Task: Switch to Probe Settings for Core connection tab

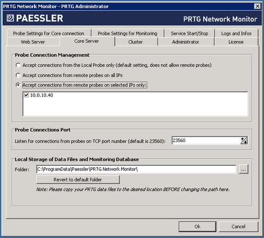Action: click(49, 33)
